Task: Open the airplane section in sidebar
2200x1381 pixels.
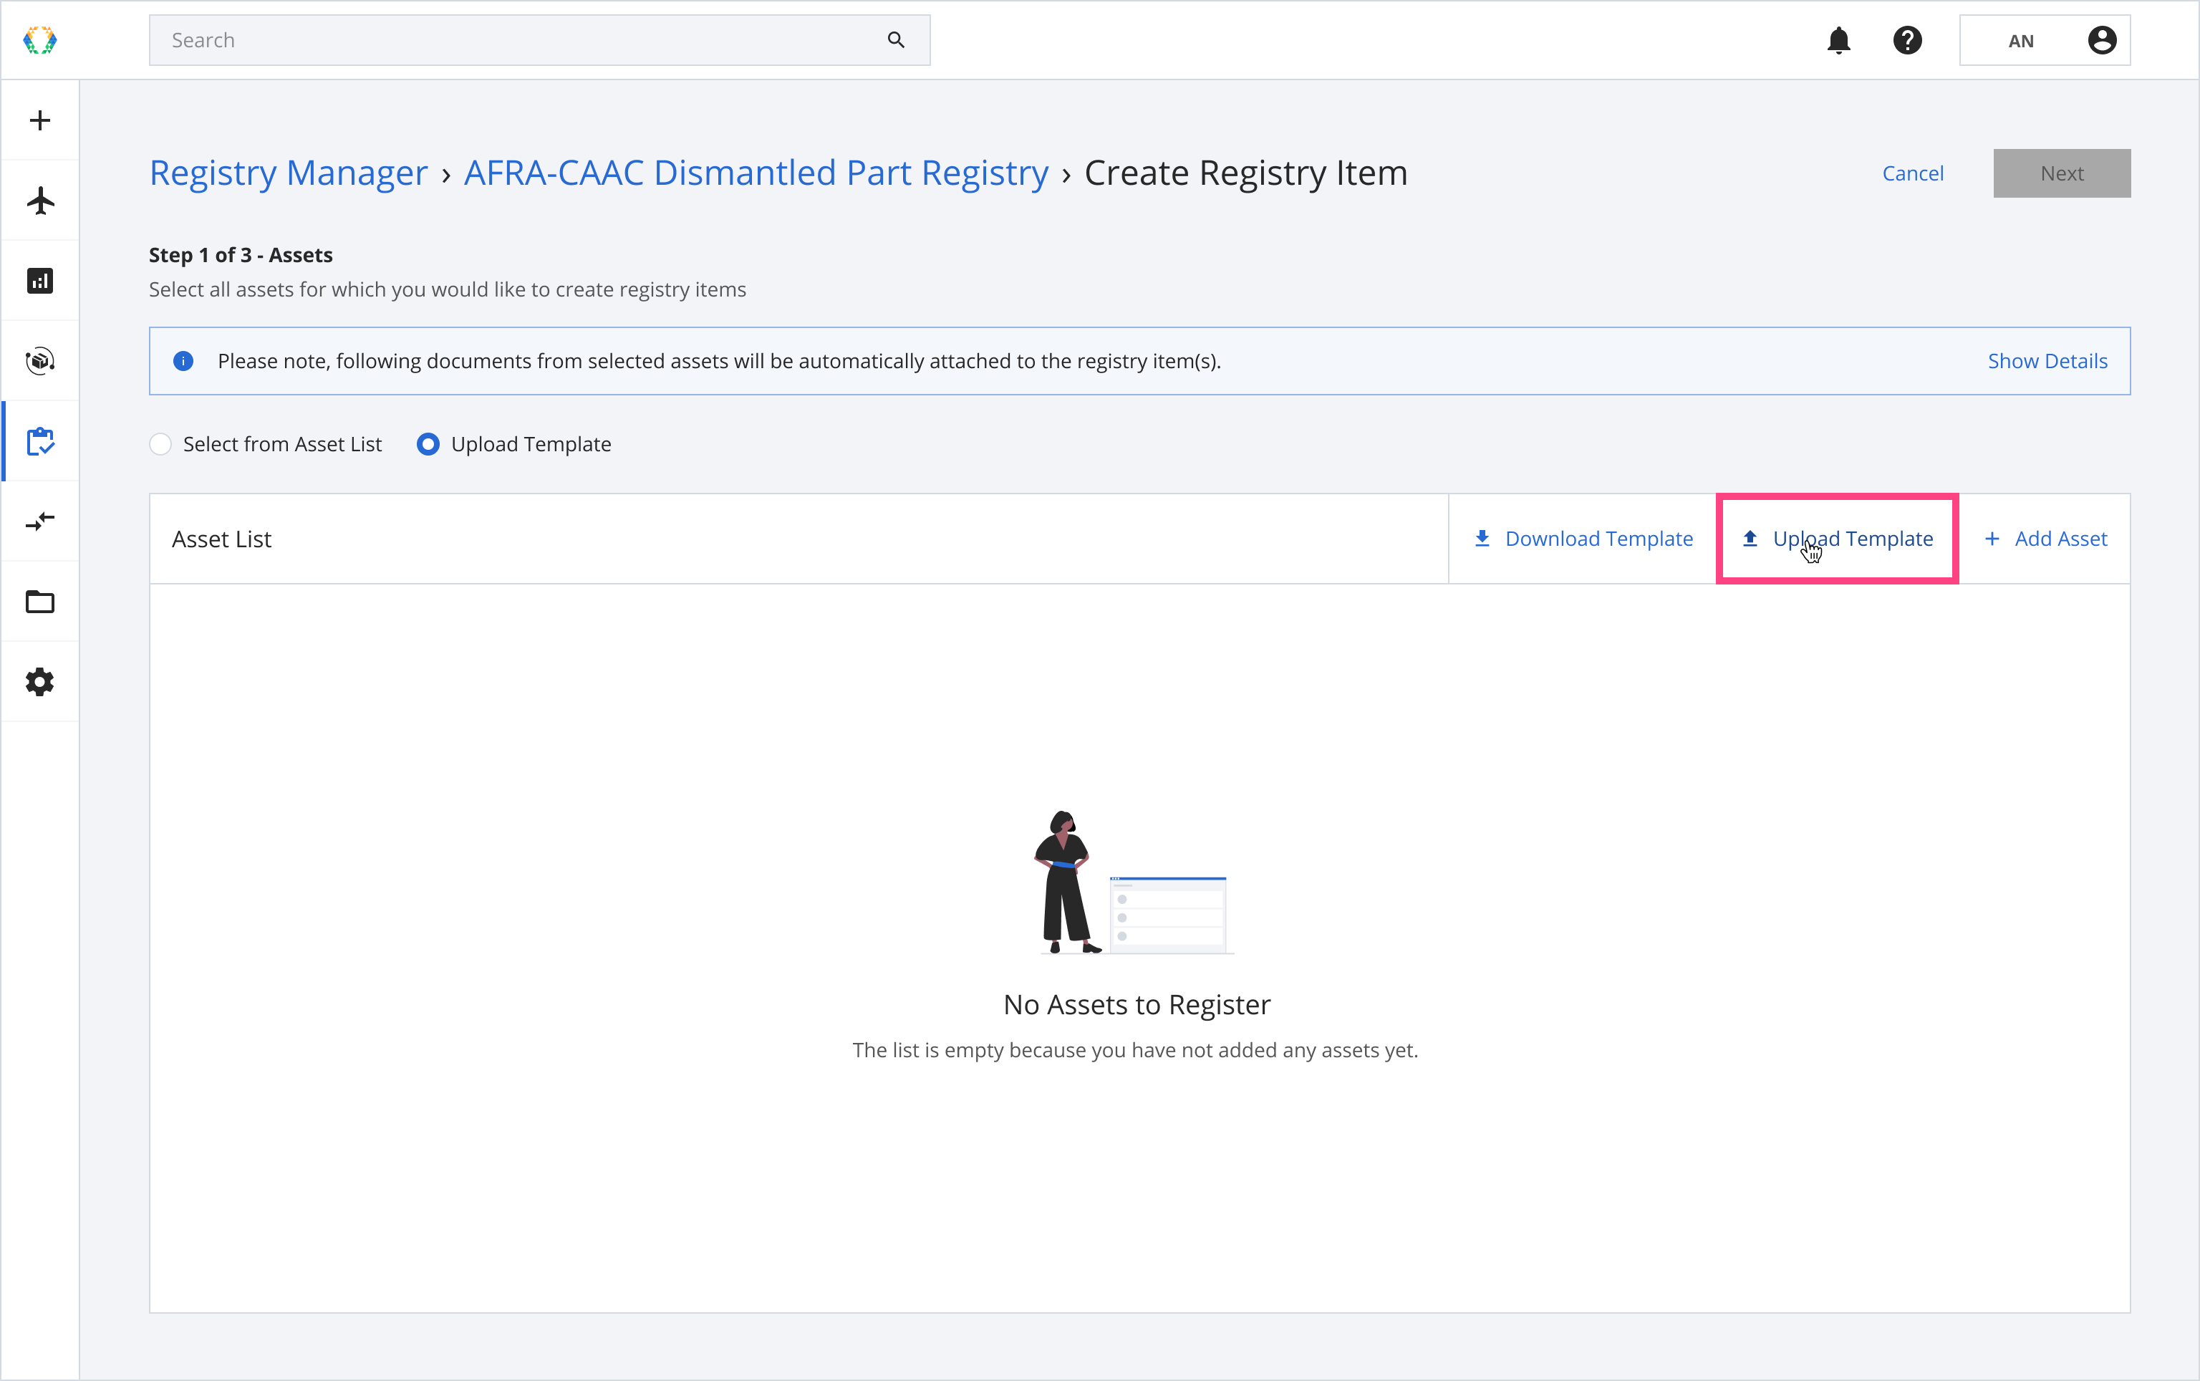Action: click(x=39, y=200)
